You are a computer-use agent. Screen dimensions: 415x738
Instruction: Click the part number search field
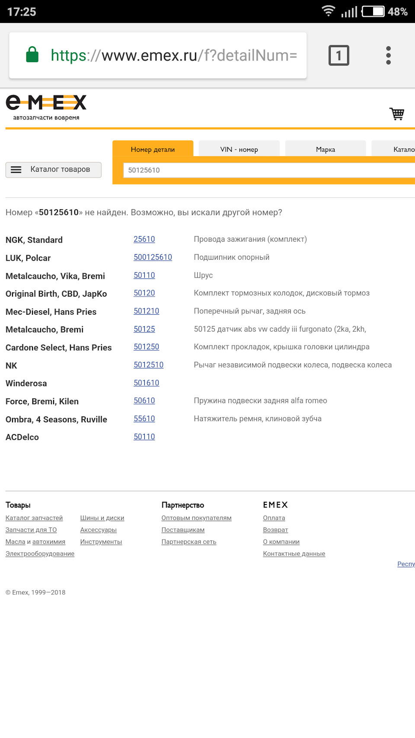[x=269, y=170]
